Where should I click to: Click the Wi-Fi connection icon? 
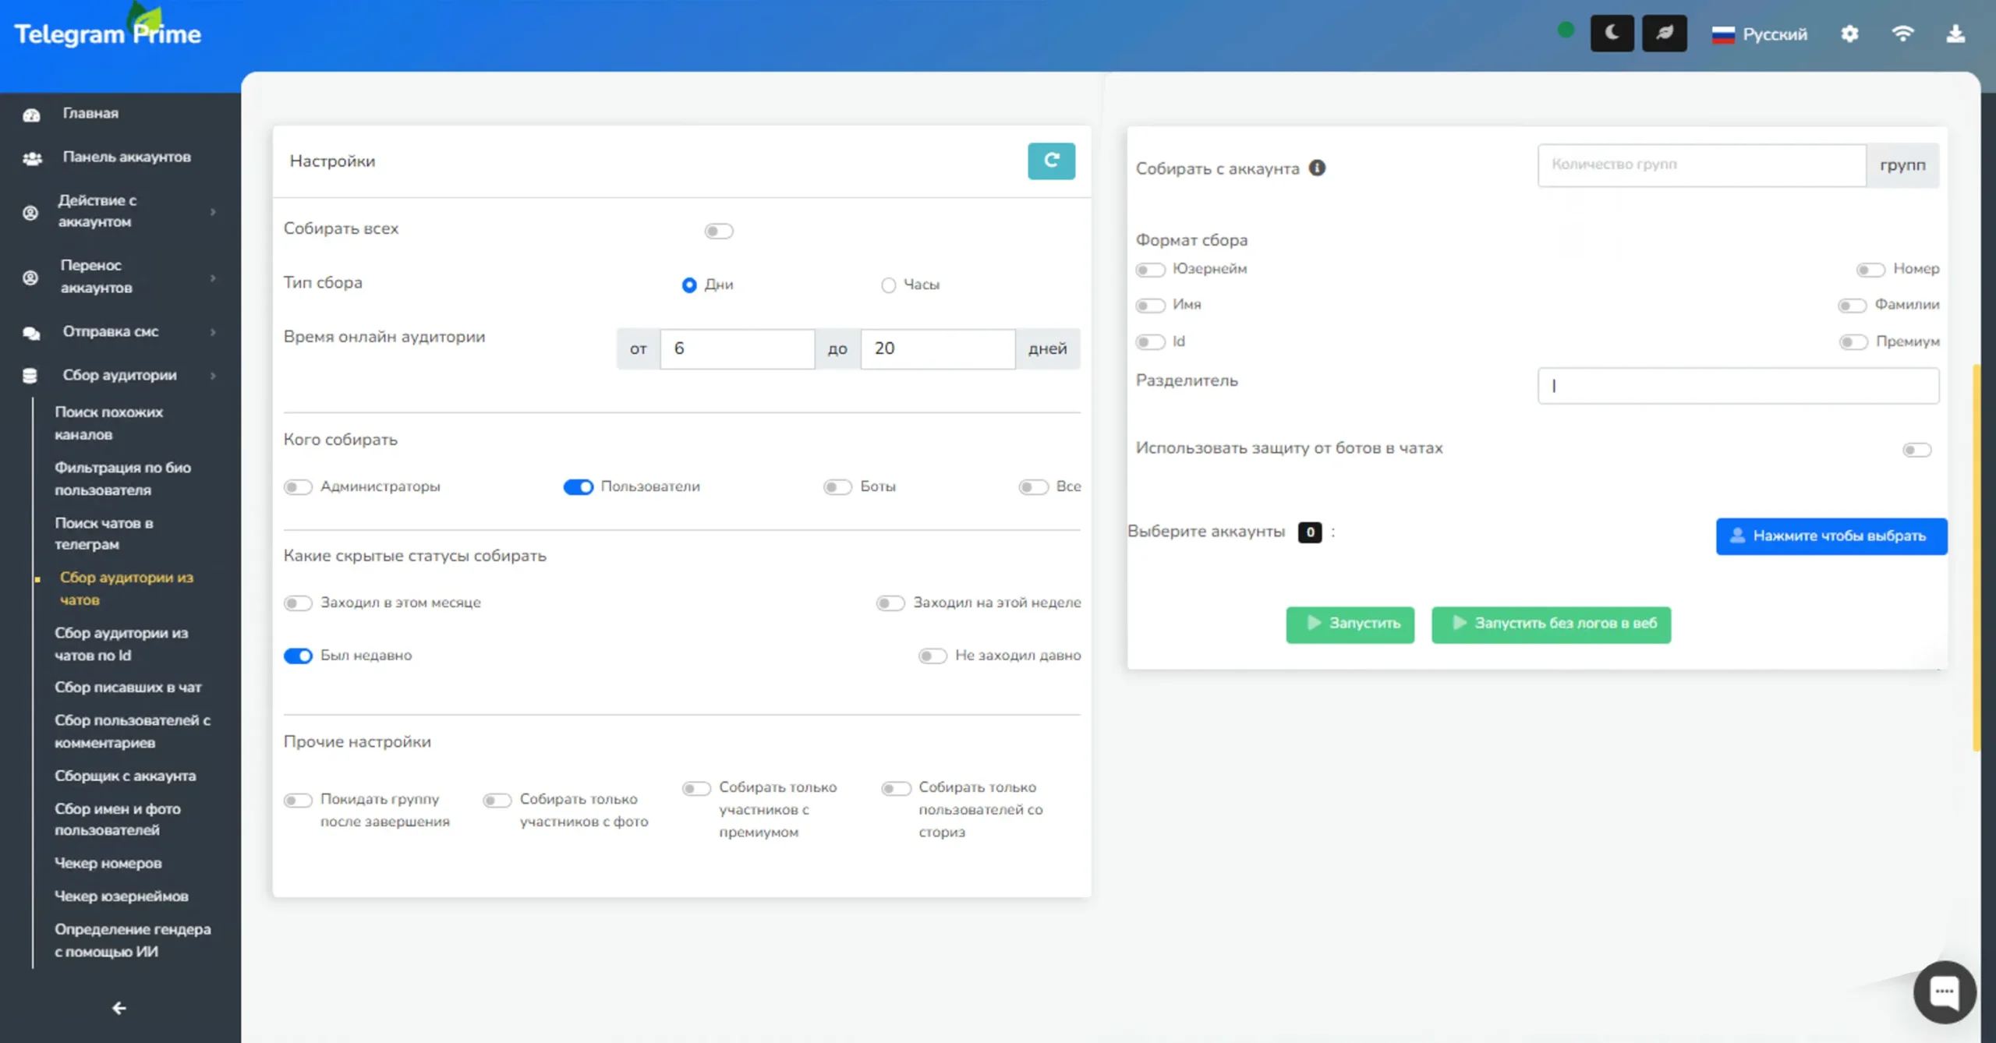(x=1902, y=34)
